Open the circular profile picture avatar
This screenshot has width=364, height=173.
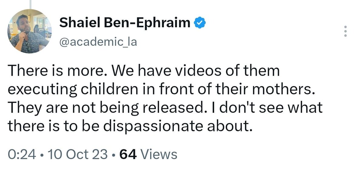coord(29,31)
